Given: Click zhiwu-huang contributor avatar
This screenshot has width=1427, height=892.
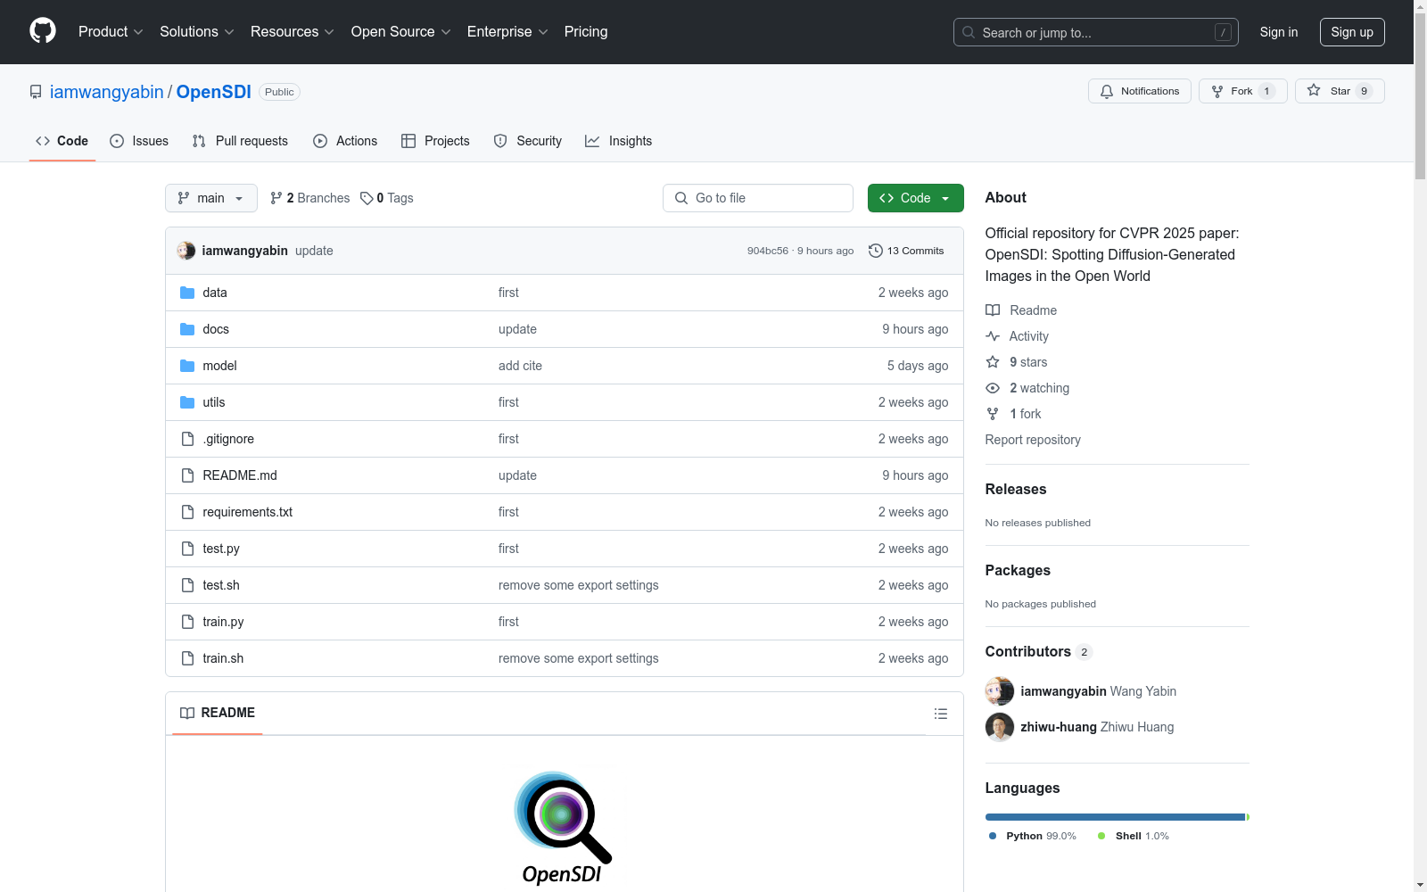Looking at the screenshot, I should click(1000, 727).
